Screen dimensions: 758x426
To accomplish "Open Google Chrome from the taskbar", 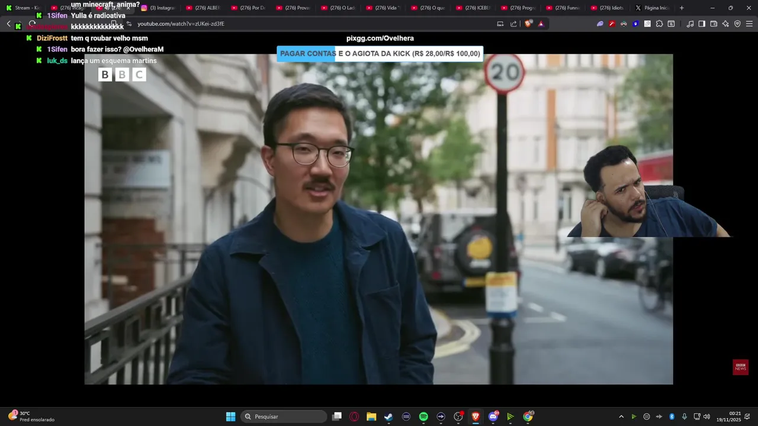I will pyautogui.click(x=528, y=417).
